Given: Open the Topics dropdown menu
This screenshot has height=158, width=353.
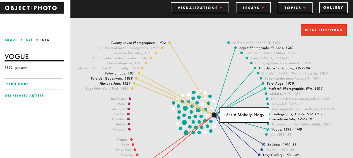Looking at the screenshot, I should click(x=295, y=8).
